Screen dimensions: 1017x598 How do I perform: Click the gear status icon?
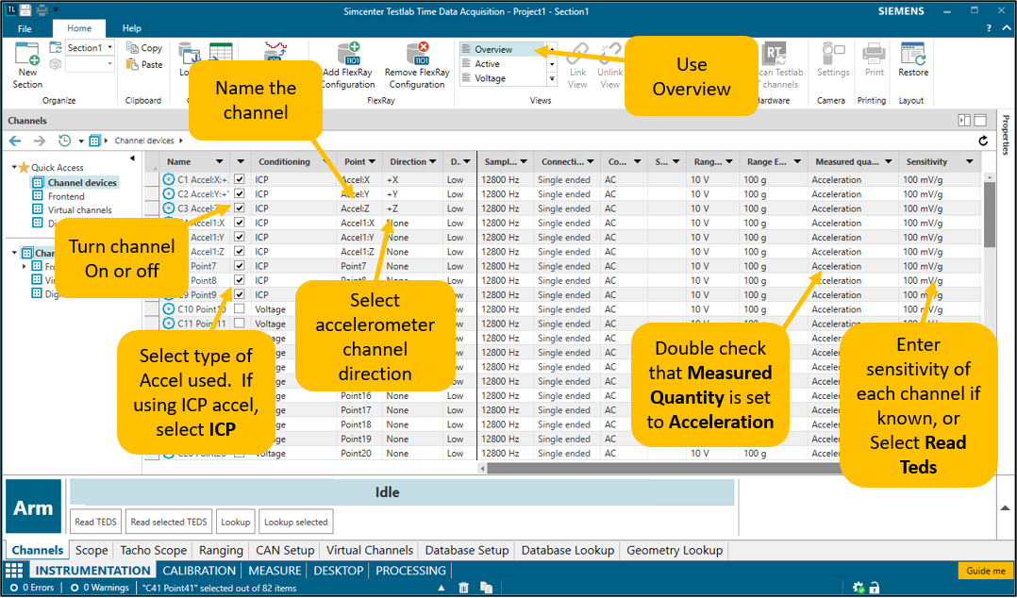tap(859, 588)
